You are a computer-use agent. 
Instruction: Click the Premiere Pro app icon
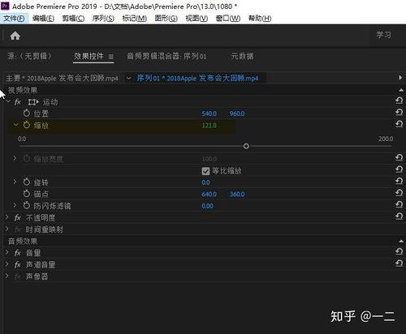click(5, 6)
